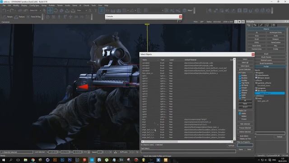
Task: Activate the Scale object tool
Action: click(61, 10)
